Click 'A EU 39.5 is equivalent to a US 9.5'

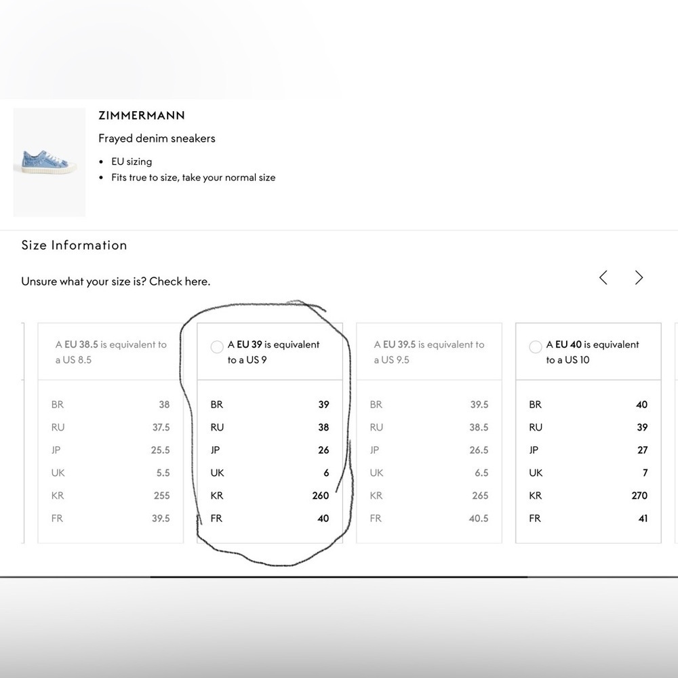coord(429,352)
